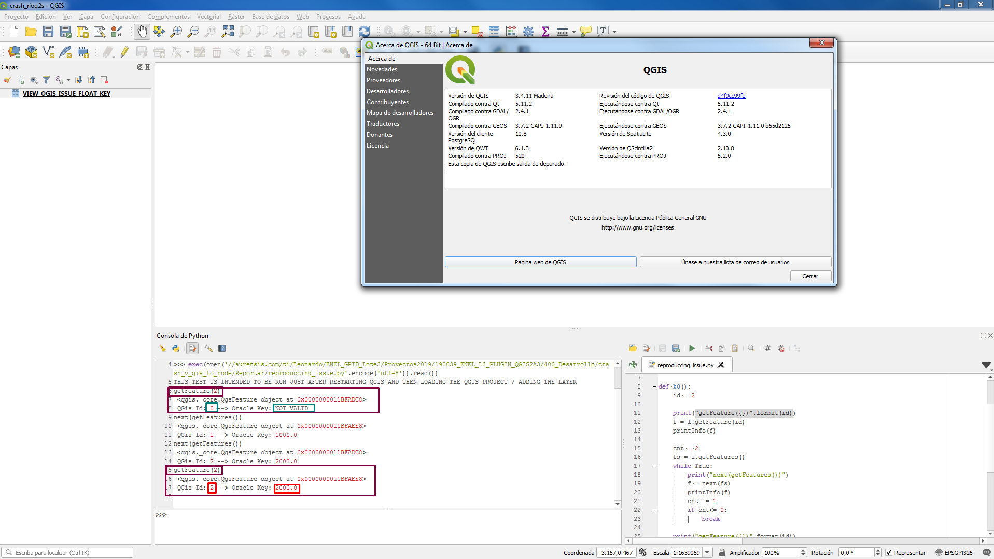Show statistical summary sigma icon
Viewport: 994px width, 559px height.
[545, 32]
